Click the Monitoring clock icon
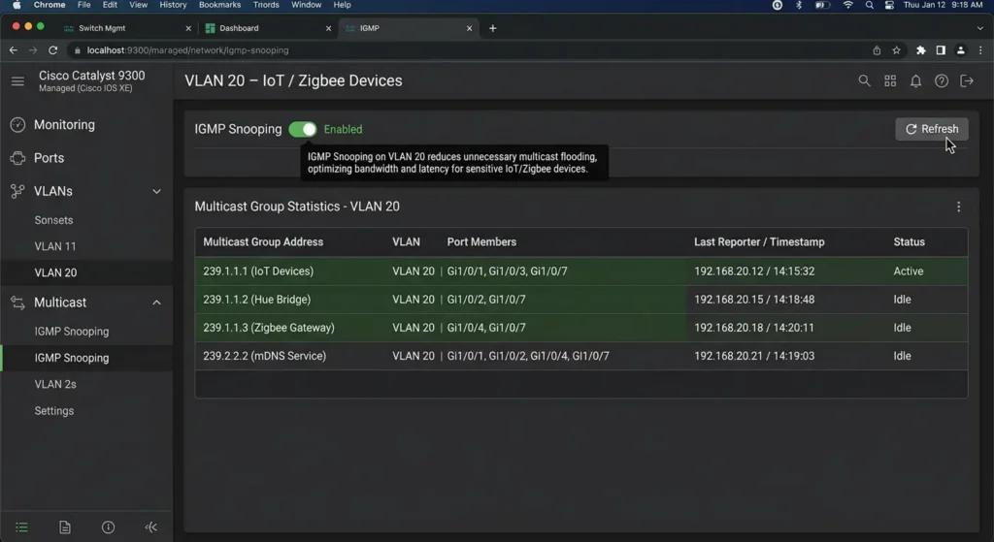This screenshot has height=542, width=994. [x=17, y=125]
